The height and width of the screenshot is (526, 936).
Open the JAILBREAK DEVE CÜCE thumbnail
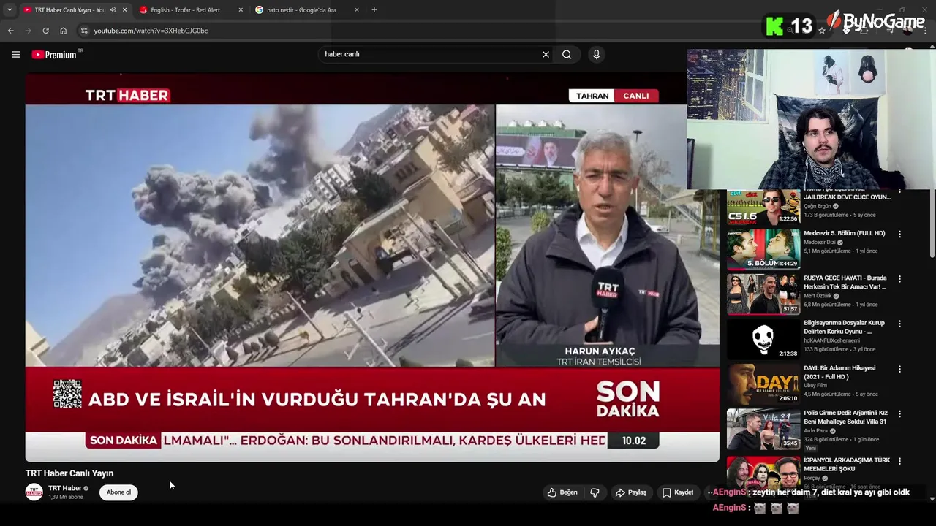tap(763, 207)
